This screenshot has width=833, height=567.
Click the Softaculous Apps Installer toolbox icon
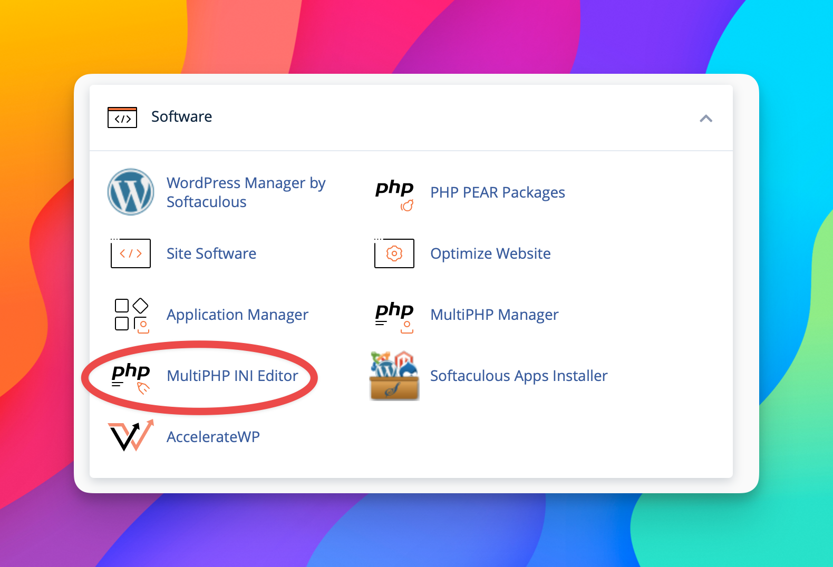pos(394,376)
